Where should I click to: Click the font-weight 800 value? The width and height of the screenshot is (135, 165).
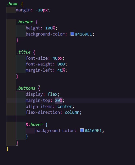pyautogui.click(x=61, y=64)
